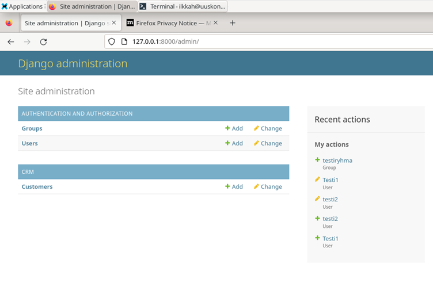Click the CRM section header link
The image size is (433, 298).
(28, 171)
